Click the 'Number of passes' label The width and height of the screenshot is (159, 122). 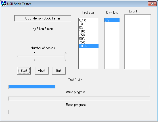click(43, 48)
